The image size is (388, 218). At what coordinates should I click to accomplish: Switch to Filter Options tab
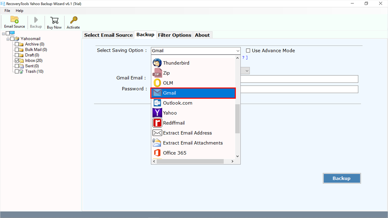click(175, 35)
